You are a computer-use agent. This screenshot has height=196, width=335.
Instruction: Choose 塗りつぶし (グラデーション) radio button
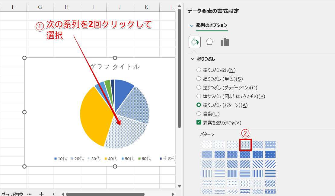click(199, 87)
